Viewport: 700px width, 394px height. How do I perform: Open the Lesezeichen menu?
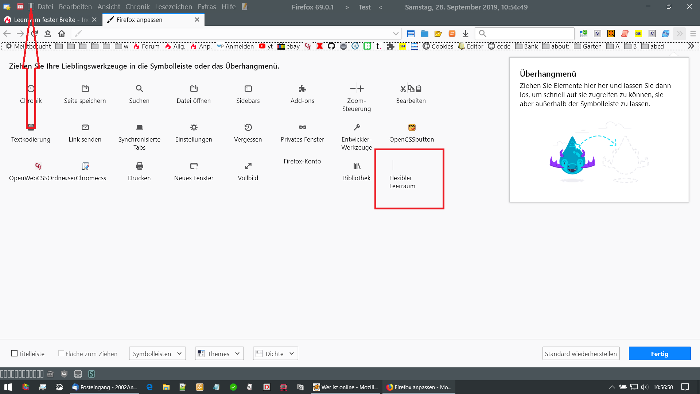click(173, 7)
